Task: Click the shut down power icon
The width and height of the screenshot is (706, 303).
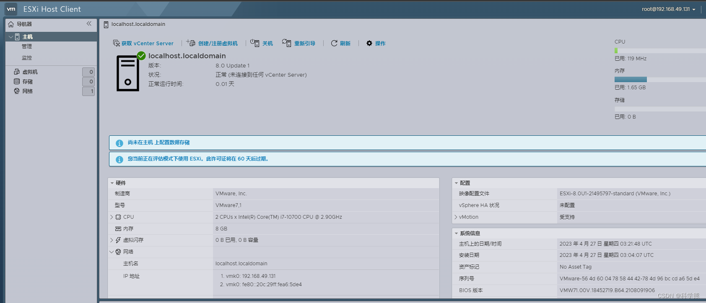Action: coord(255,43)
